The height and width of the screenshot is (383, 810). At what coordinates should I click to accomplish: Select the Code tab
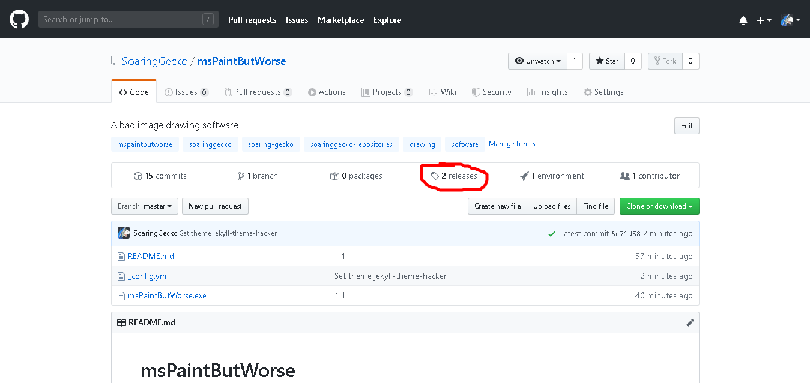coord(134,92)
